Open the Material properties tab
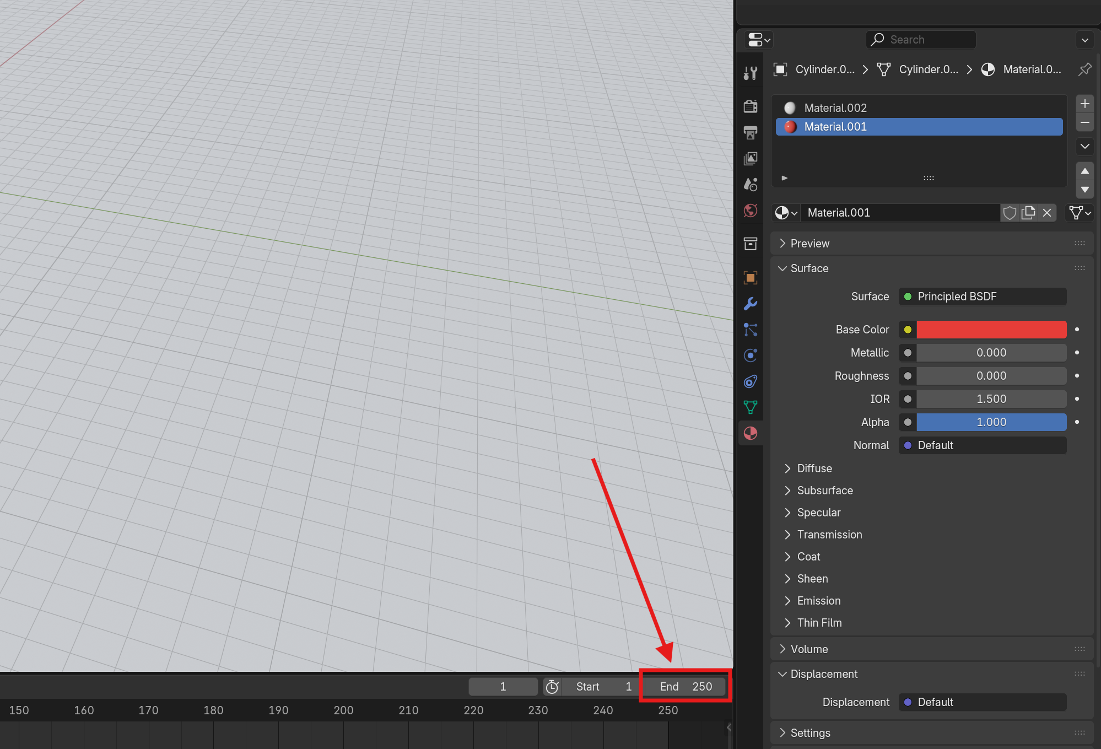Screen dimensions: 1101x749 pyautogui.click(x=751, y=434)
